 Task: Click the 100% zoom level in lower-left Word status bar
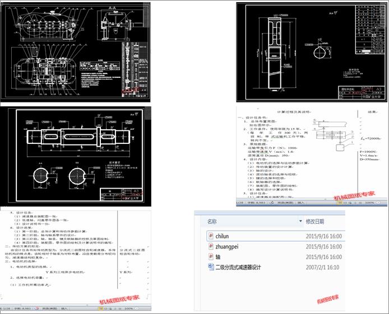tap(128, 308)
